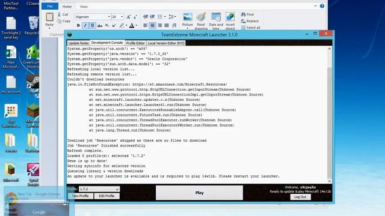The image size is (385, 216).
Task: Select the Development Console tab
Action: pyautogui.click(x=107, y=43)
